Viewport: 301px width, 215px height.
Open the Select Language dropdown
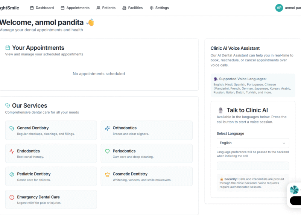point(252,143)
